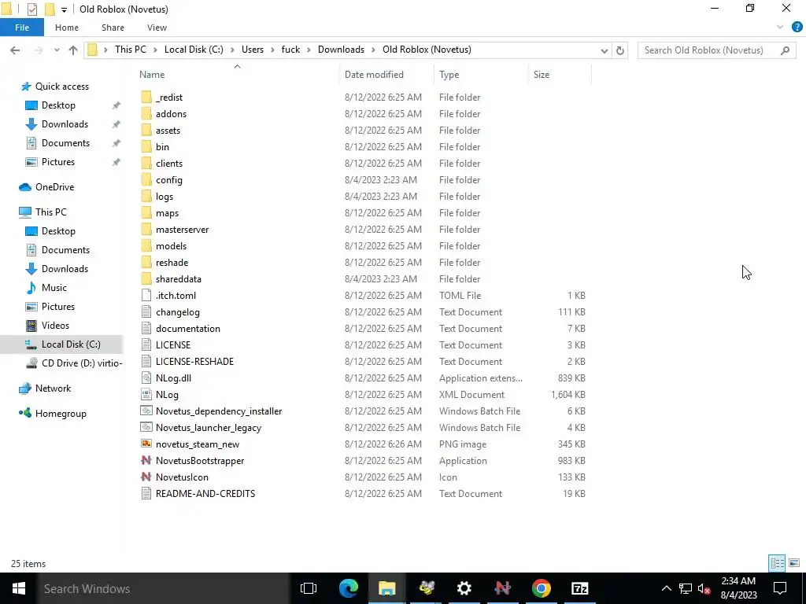
Task: Select the changelog text document
Action: tap(178, 311)
